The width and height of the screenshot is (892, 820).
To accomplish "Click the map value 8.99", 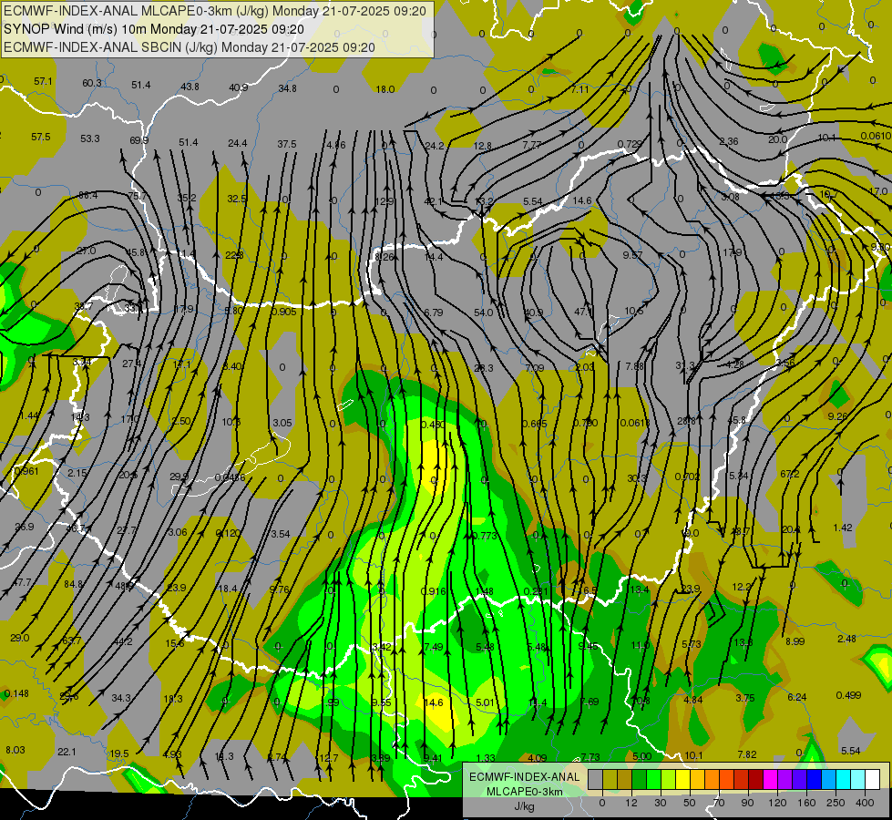I will (x=795, y=641).
